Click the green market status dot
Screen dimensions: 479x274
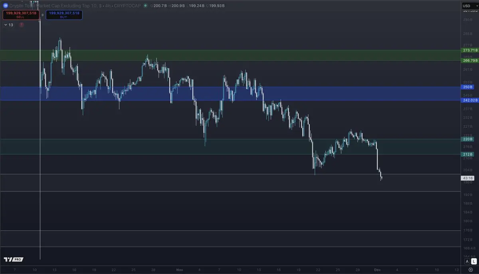[x=145, y=6]
